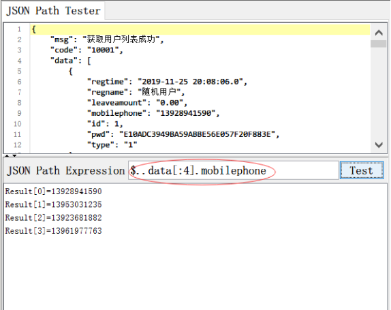Viewport: 391px width, 310px height.
Task: Click the scrollbar track below the thumb
Action: click(379, 92)
